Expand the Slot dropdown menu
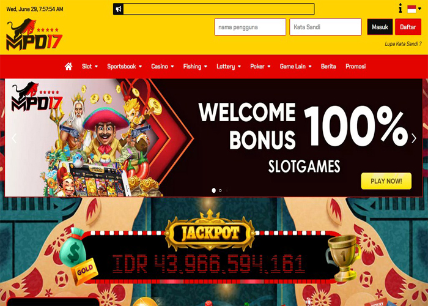The width and height of the screenshot is (428, 306). 90,66
